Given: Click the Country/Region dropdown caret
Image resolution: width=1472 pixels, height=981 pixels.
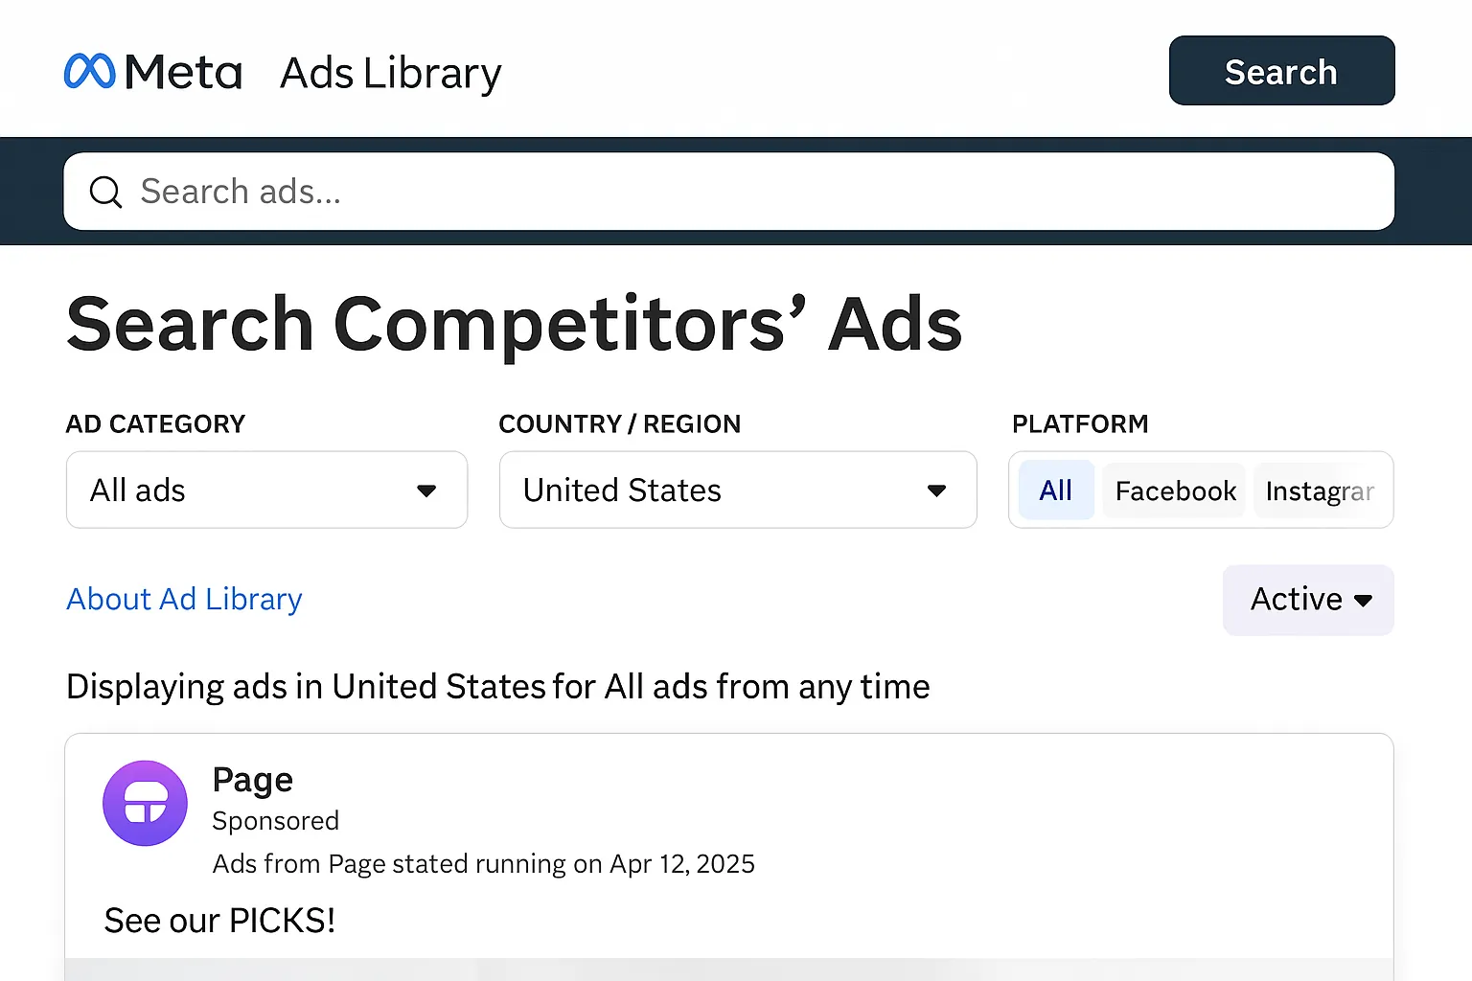Looking at the screenshot, I should coord(936,490).
